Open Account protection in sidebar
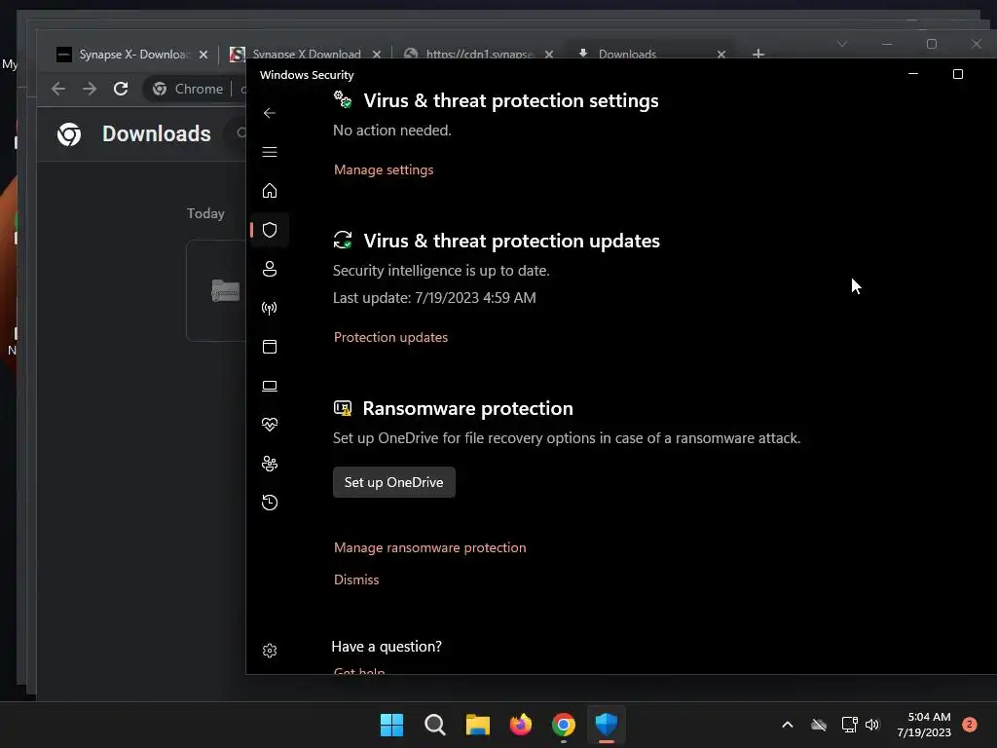The height and width of the screenshot is (748, 997). click(x=270, y=269)
